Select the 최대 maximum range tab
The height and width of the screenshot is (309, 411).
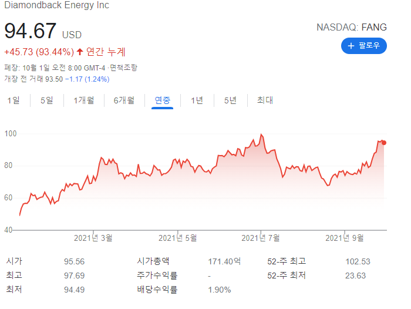coord(265,100)
